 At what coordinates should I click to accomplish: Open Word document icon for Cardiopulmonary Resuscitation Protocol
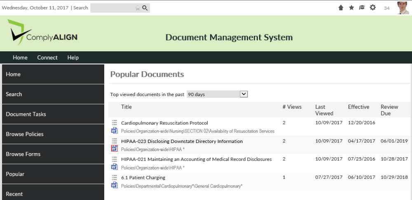tap(114, 130)
